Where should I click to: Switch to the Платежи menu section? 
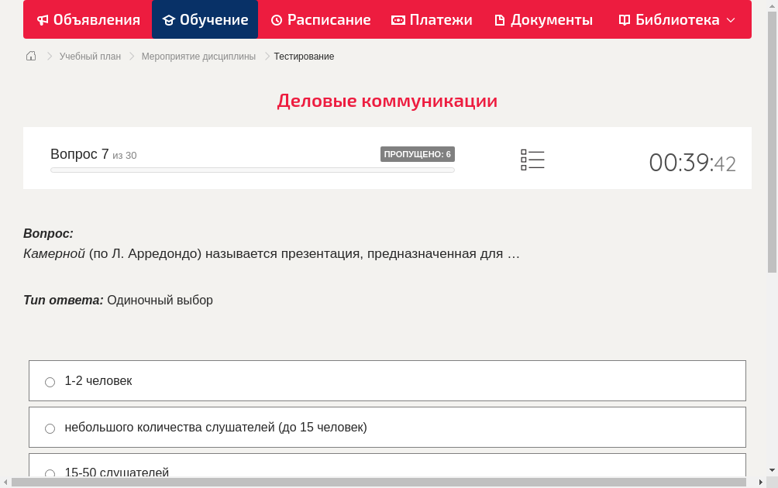(x=432, y=19)
